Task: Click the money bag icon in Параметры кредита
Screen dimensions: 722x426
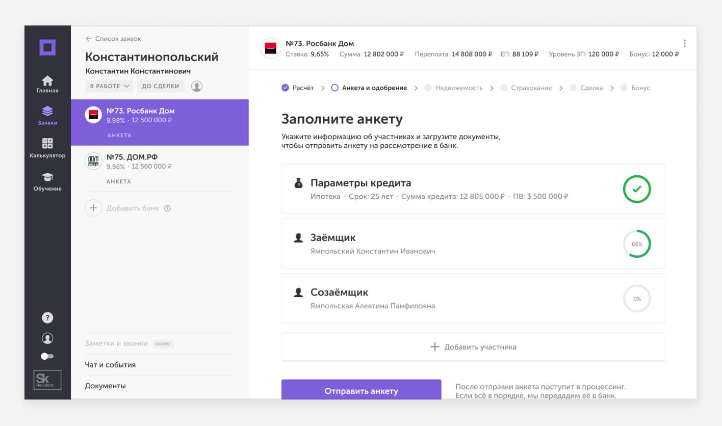Action: pyautogui.click(x=299, y=183)
